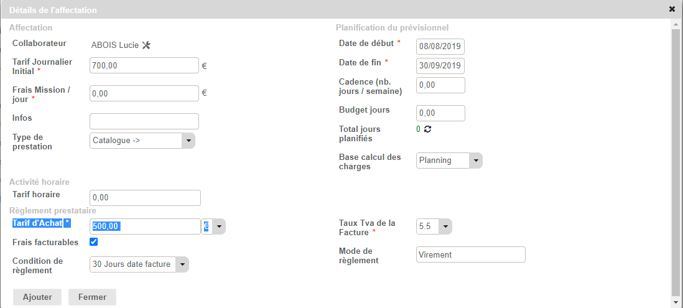Click the Ajouter button

37,297
